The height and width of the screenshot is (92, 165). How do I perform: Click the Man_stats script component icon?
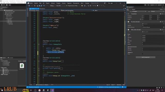128,30
